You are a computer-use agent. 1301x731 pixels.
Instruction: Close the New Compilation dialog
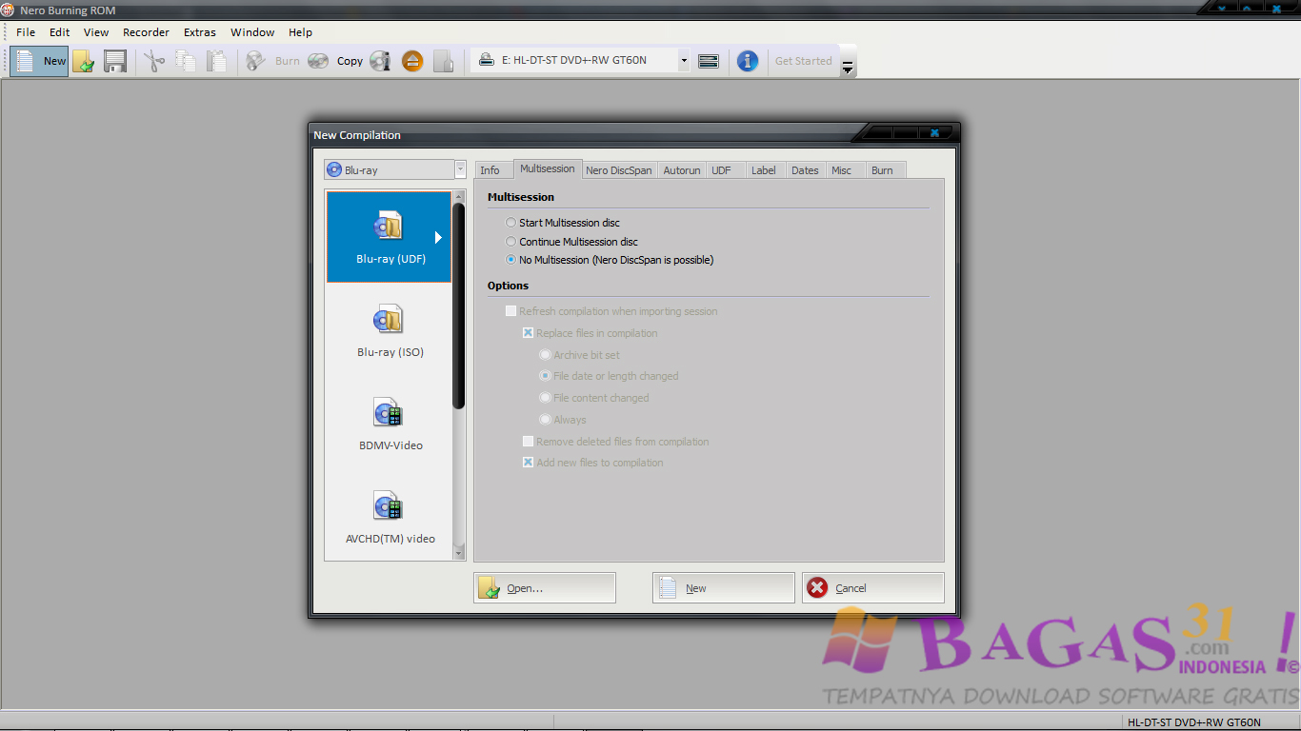click(934, 133)
